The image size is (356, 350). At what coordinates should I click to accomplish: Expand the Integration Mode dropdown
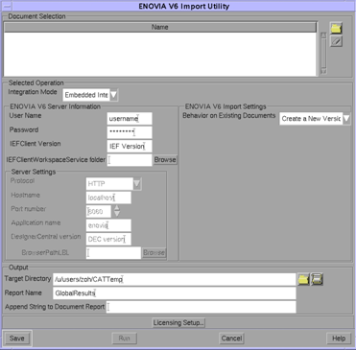click(x=114, y=95)
